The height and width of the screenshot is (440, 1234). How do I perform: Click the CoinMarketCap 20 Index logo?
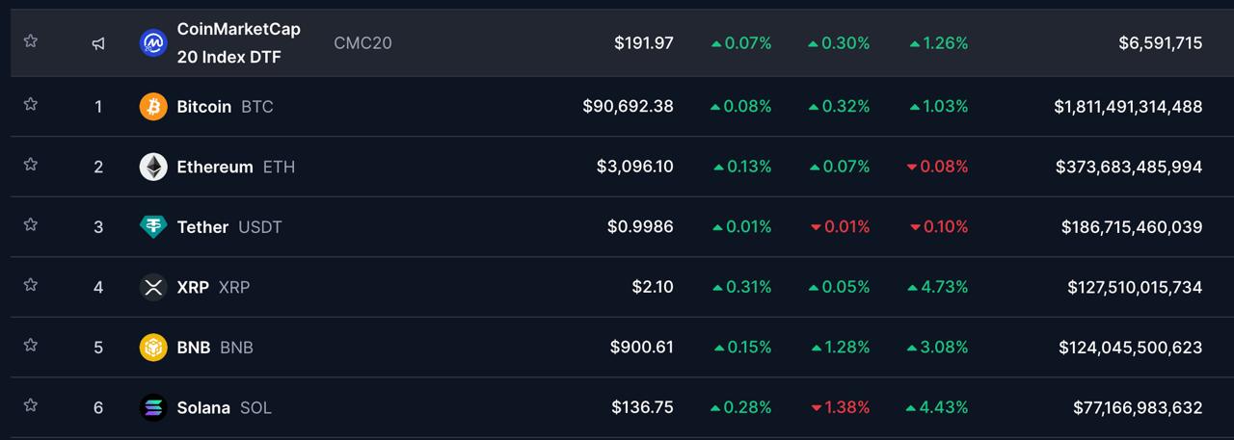pos(153,42)
